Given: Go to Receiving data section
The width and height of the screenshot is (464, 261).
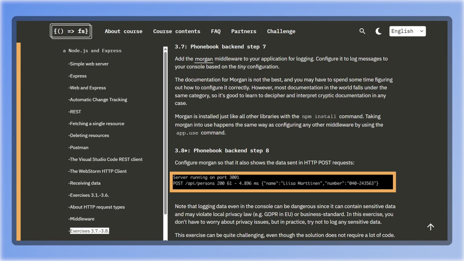Looking at the screenshot, I should [x=85, y=183].
